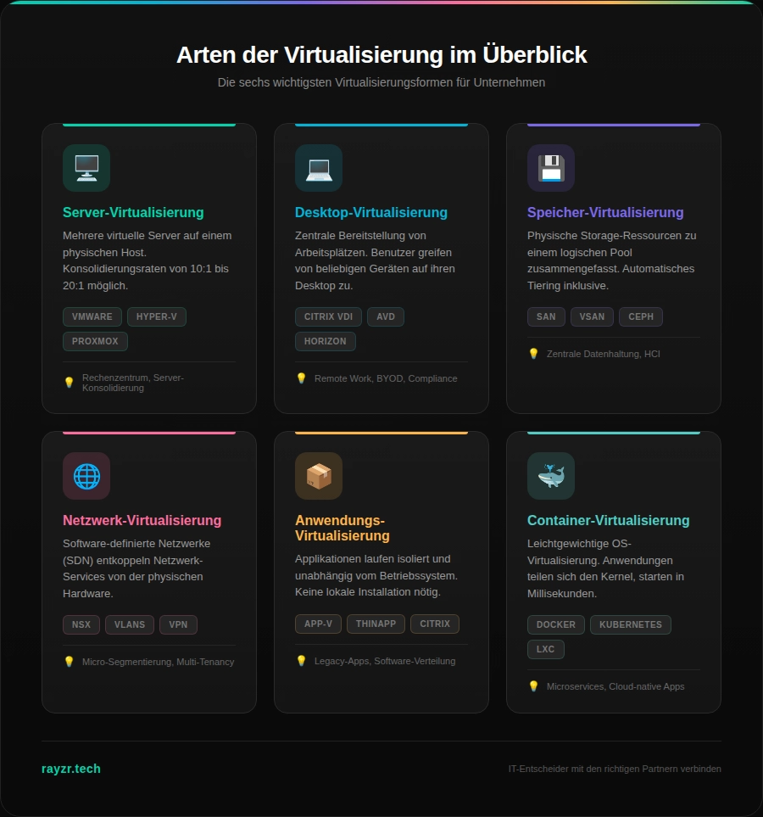
Task: Click the description starting Software-definierte Netzwerke
Action: pyautogui.click(x=137, y=568)
